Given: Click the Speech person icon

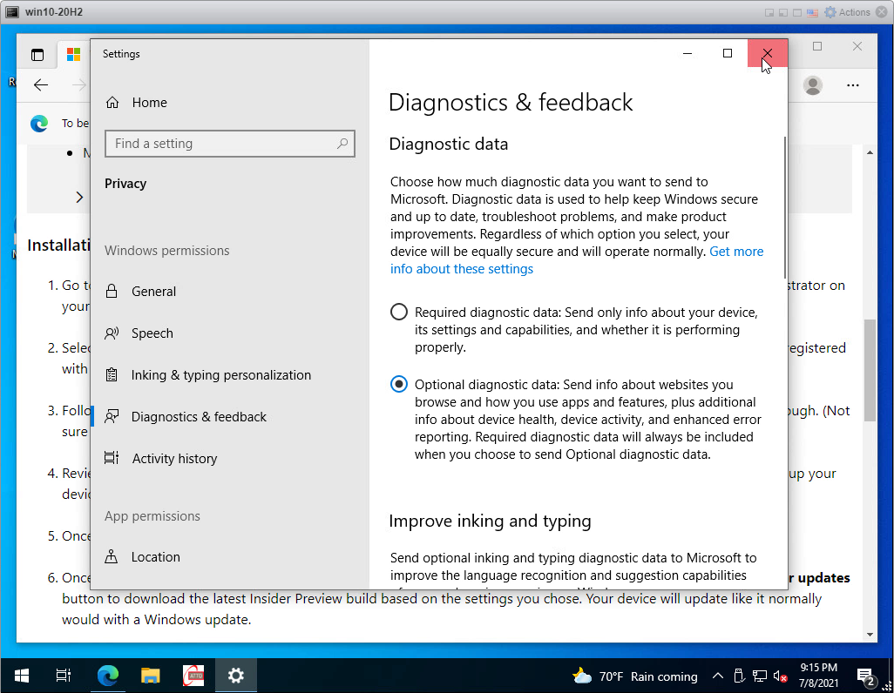Looking at the screenshot, I should click(112, 333).
